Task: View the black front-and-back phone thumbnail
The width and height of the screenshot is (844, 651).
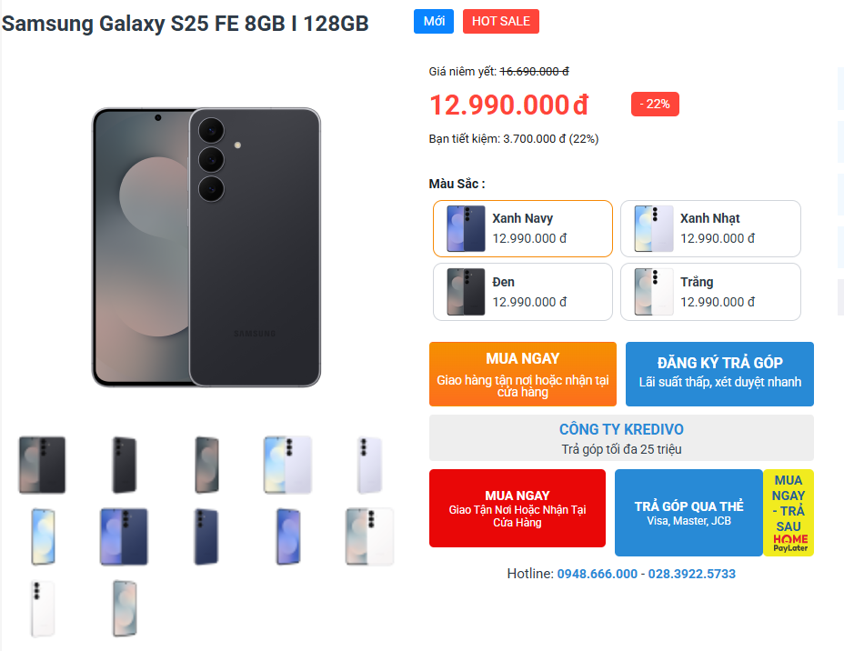Action: click(43, 464)
